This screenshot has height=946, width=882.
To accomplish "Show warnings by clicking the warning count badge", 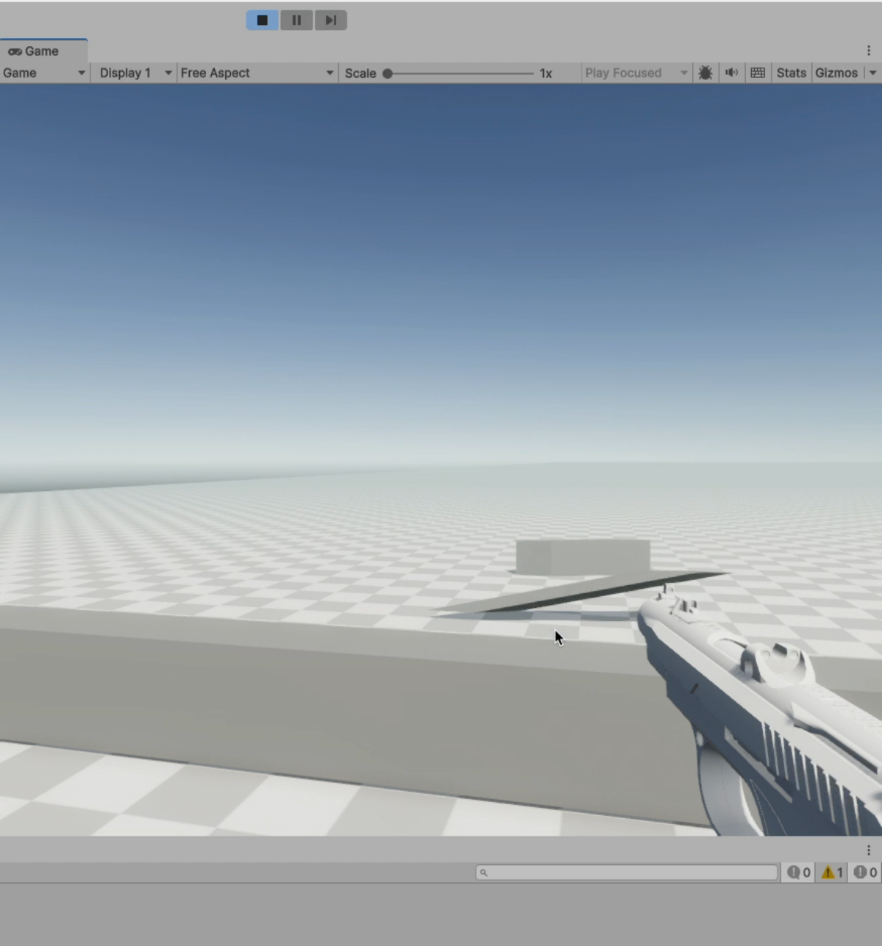I will 831,872.
